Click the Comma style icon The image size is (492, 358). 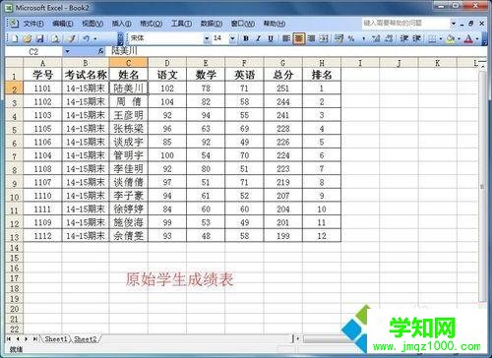tap(363, 38)
